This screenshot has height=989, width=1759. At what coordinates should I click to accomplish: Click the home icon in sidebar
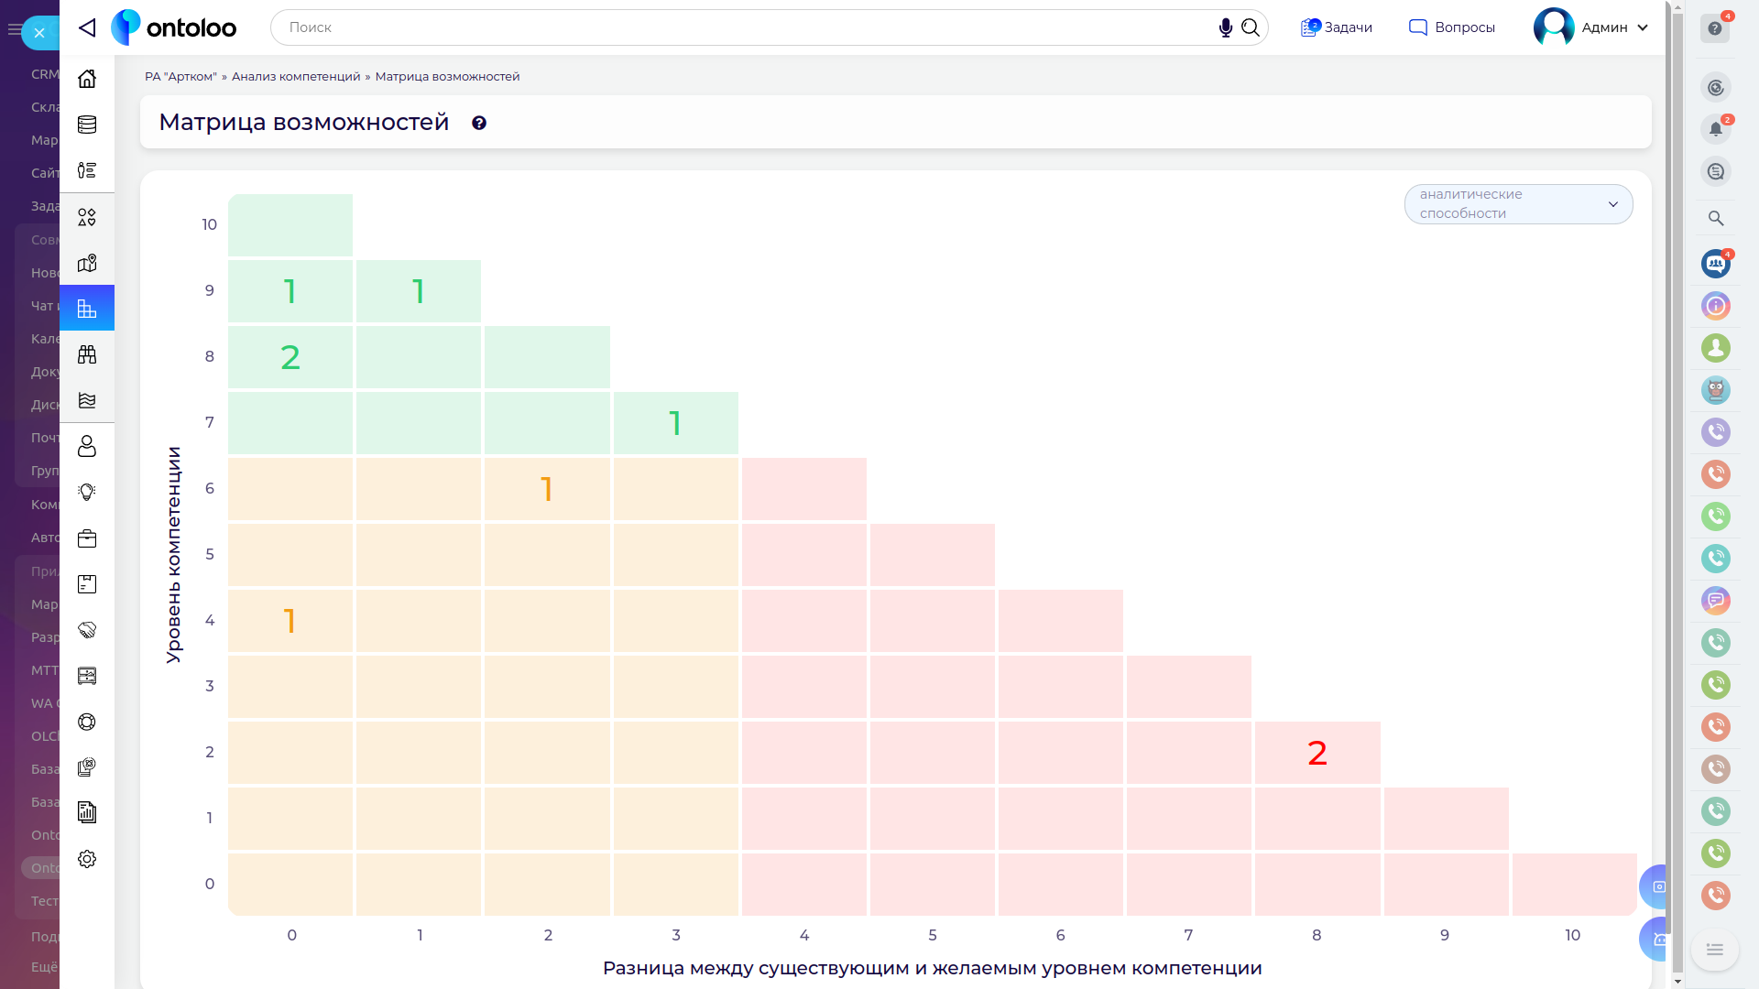click(87, 79)
